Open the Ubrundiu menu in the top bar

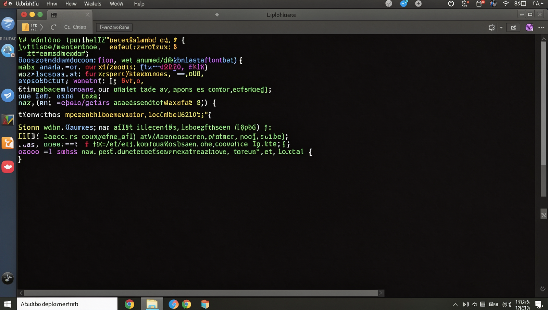(x=27, y=4)
